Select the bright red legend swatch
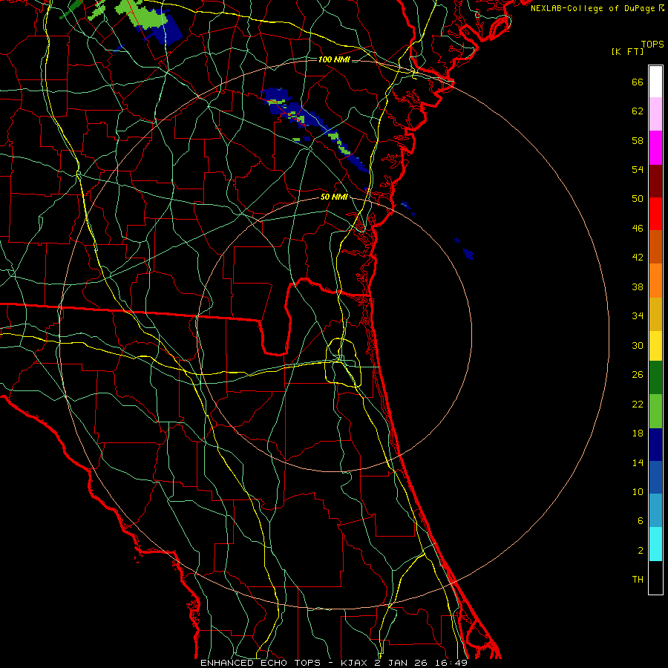 click(x=655, y=214)
